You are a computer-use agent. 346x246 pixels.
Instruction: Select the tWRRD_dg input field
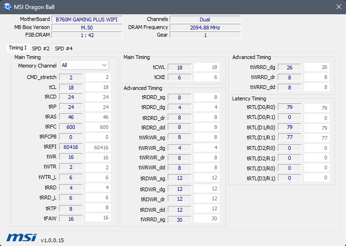coord(290,68)
